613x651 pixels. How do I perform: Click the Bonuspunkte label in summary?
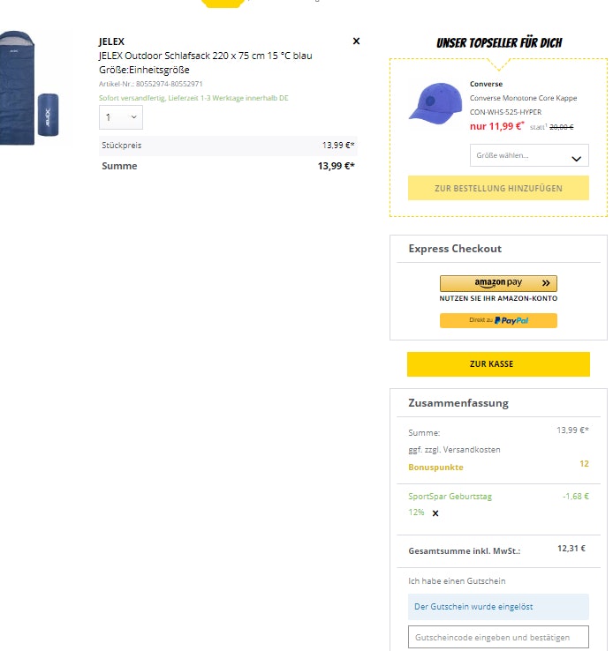pyautogui.click(x=435, y=467)
